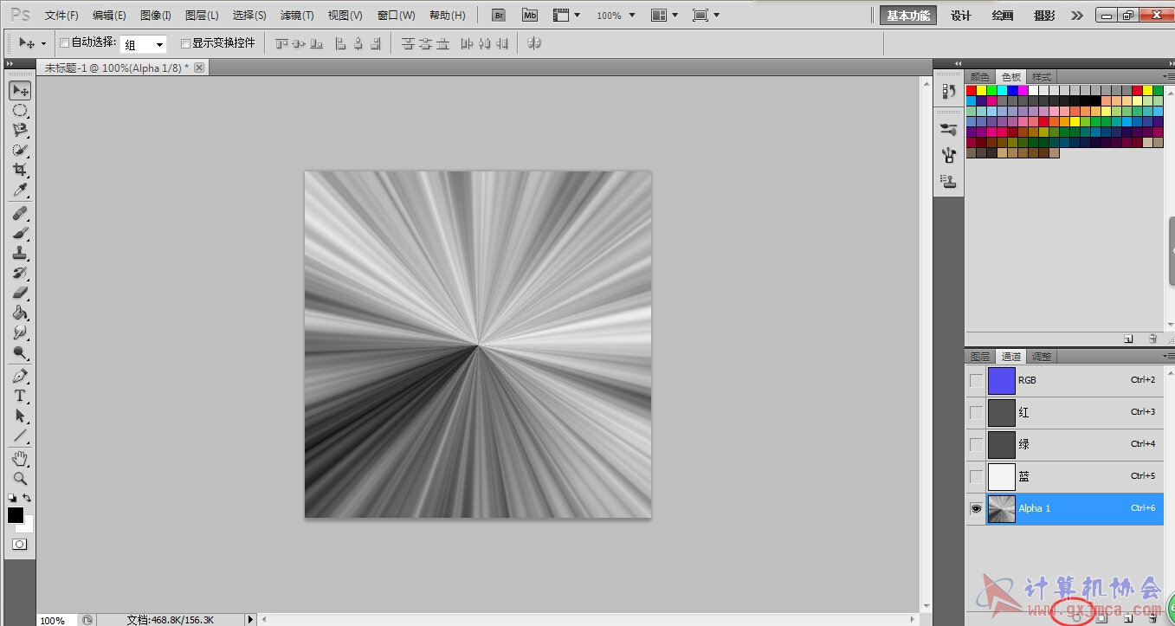Show the 红 channel visibility box

pyautogui.click(x=977, y=412)
